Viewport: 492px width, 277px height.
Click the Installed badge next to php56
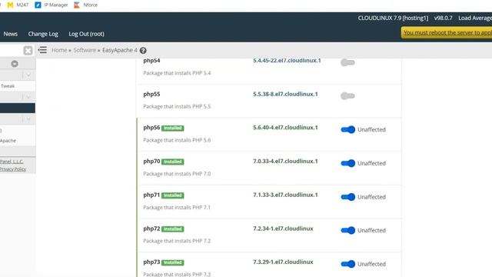[x=172, y=128]
